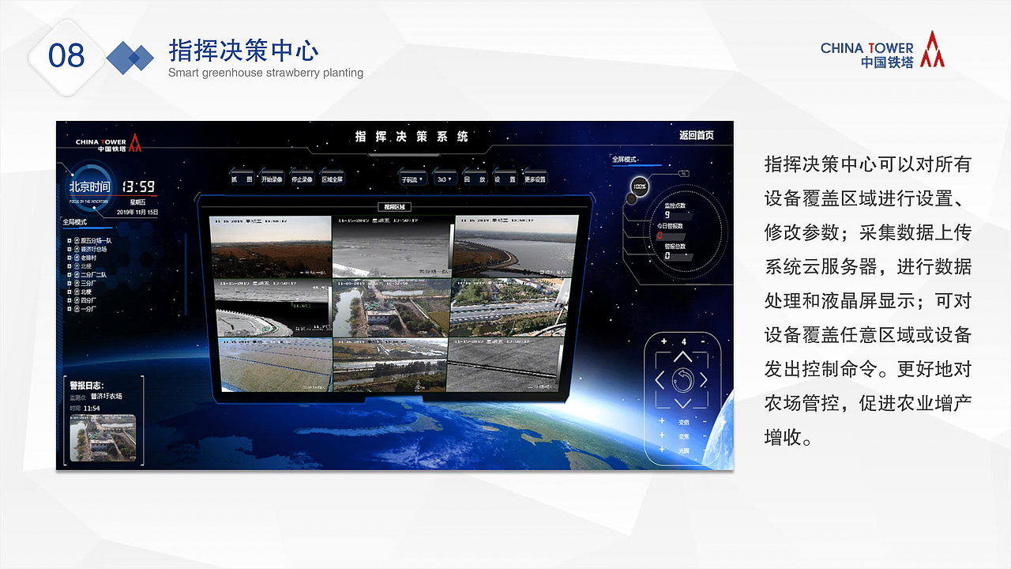Click PTZ pan right arrow
The height and width of the screenshot is (569, 1011).
(703, 380)
